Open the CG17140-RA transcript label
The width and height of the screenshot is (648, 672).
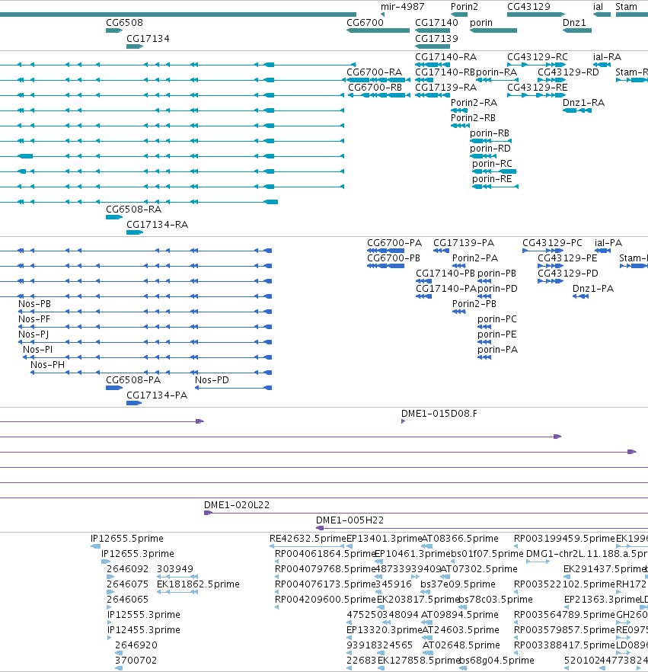coord(446,57)
